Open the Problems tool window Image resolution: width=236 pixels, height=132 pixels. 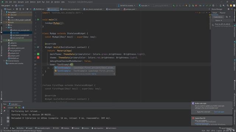[x=65, y=128]
